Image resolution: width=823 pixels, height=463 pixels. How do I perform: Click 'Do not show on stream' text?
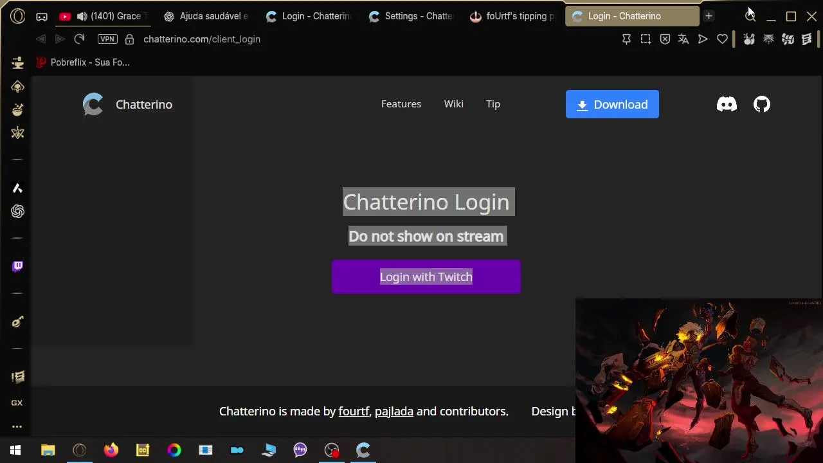coord(426,236)
